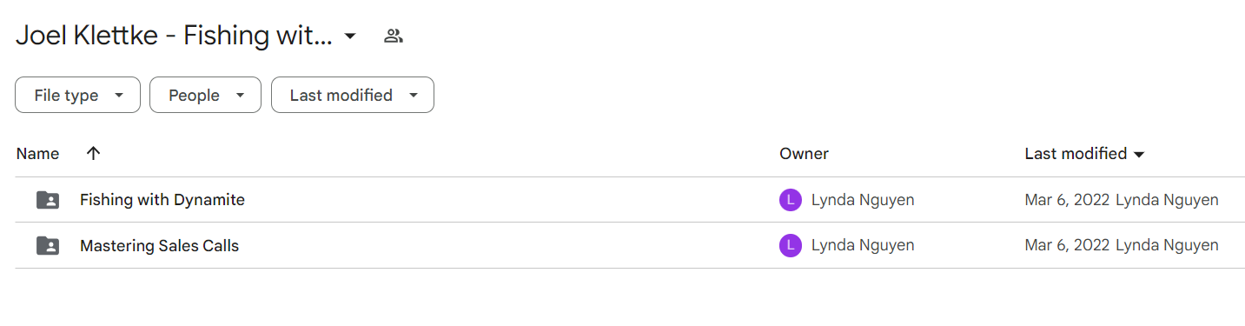
Task: Open the Last modified filter chip
Action: pyautogui.click(x=352, y=96)
